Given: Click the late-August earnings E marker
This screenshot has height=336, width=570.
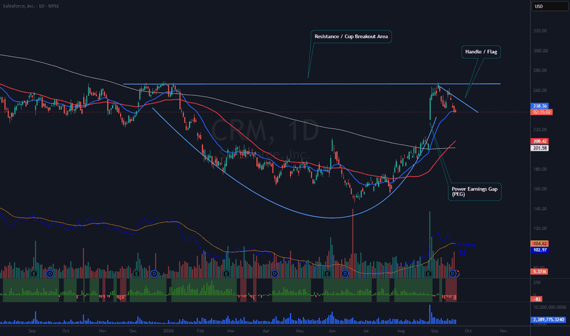Looking at the screenshot, I should point(428,274).
